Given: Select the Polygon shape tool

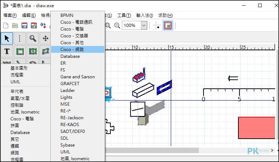Looking at the screenshot, I should pyautogui.click(x=45, y=51).
